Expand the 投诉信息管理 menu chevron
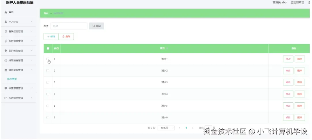The height and width of the screenshot is (140, 312). click(x=32, y=98)
